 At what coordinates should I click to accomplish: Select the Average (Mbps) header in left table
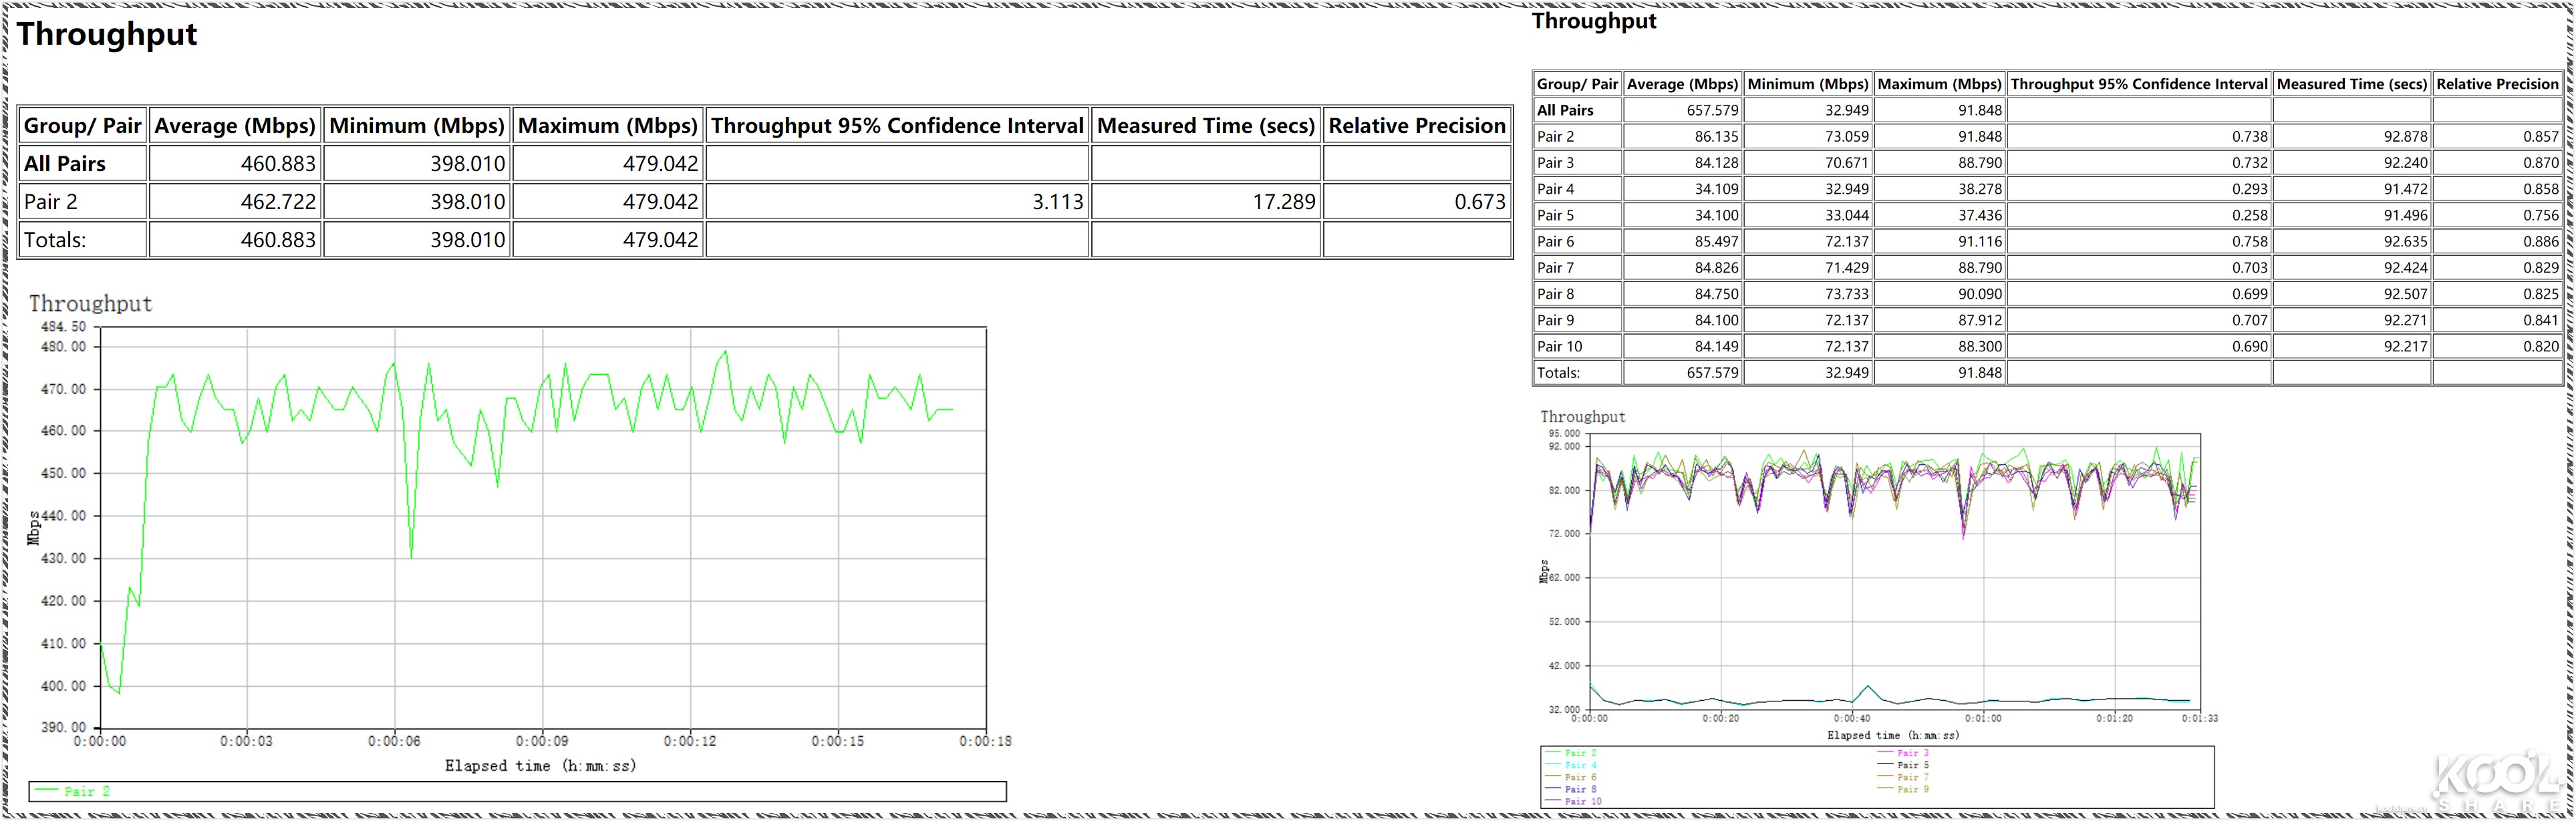tap(235, 126)
